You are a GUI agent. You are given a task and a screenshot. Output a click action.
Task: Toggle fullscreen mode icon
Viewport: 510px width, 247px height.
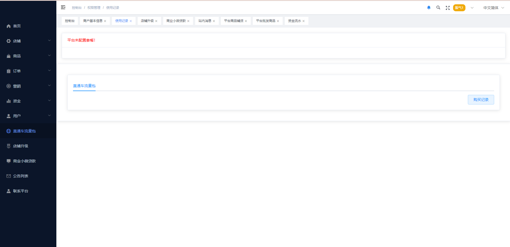coord(447,8)
